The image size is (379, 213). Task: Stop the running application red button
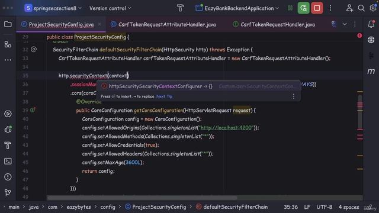click(x=317, y=8)
